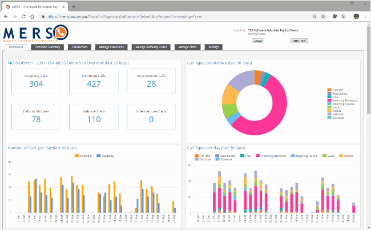Toggle National in Call Types per day legend
The height and width of the screenshot is (230, 371).
(x=203, y=159)
